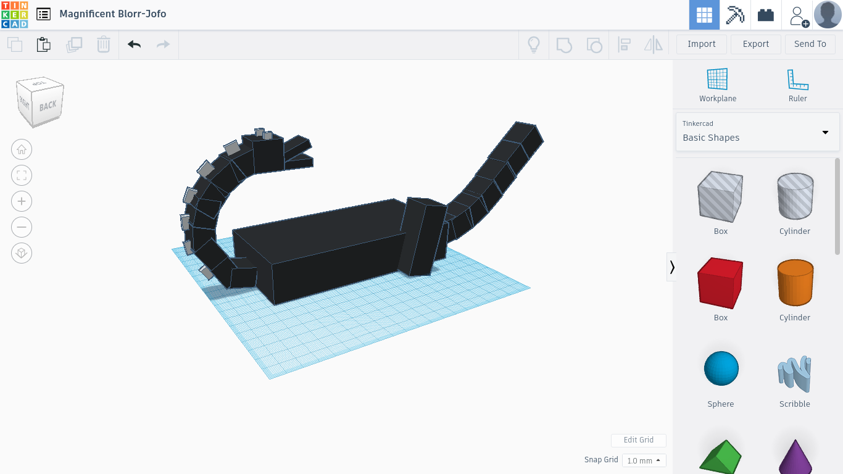
Task: Open the Basic Shapes library dropdown
Action: click(x=757, y=131)
